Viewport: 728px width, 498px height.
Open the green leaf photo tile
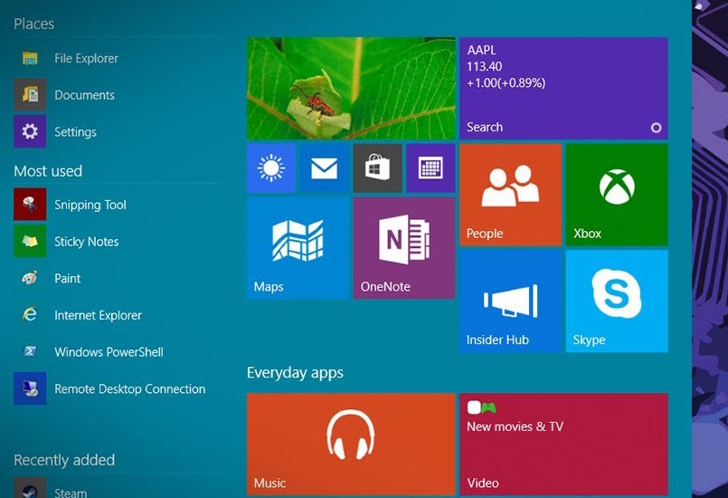point(351,89)
